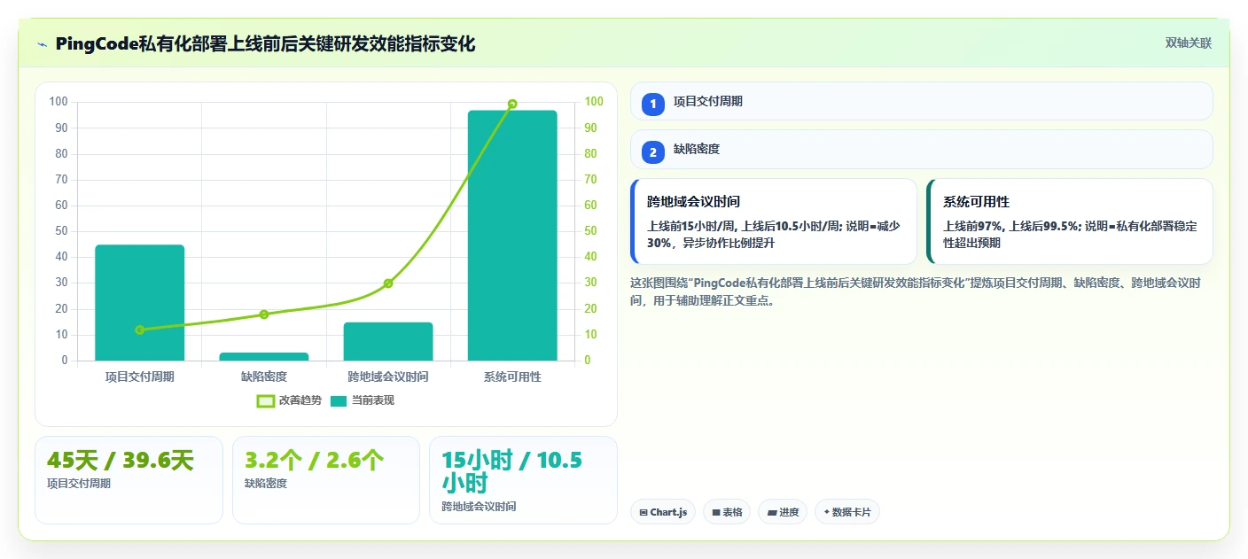Image resolution: width=1248 pixels, height=559 pixels.
Task: Click the chart title PingCode私有化部署上线前后关键研发效能指标变化
Action: coord(265,43)
